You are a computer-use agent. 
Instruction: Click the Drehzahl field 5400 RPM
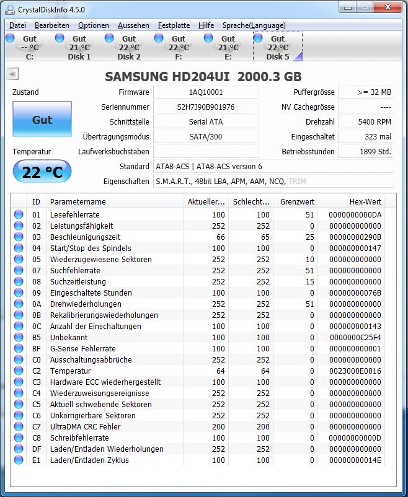366,122
